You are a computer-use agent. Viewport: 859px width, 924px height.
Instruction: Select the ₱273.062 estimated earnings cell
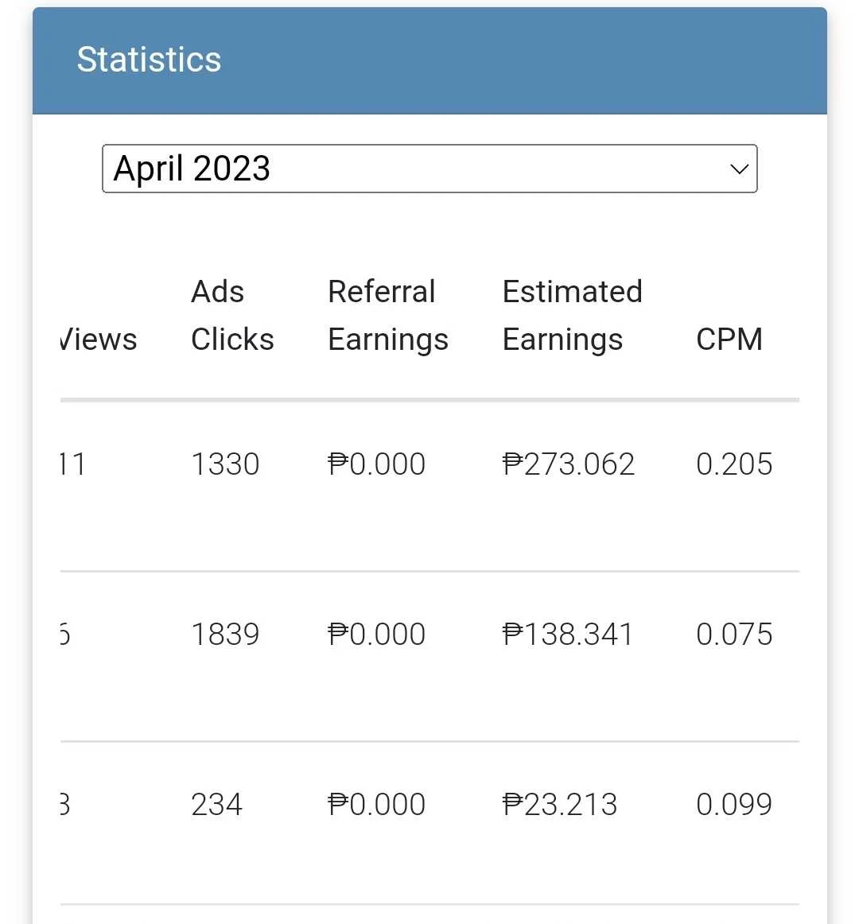tap(569, 464)
